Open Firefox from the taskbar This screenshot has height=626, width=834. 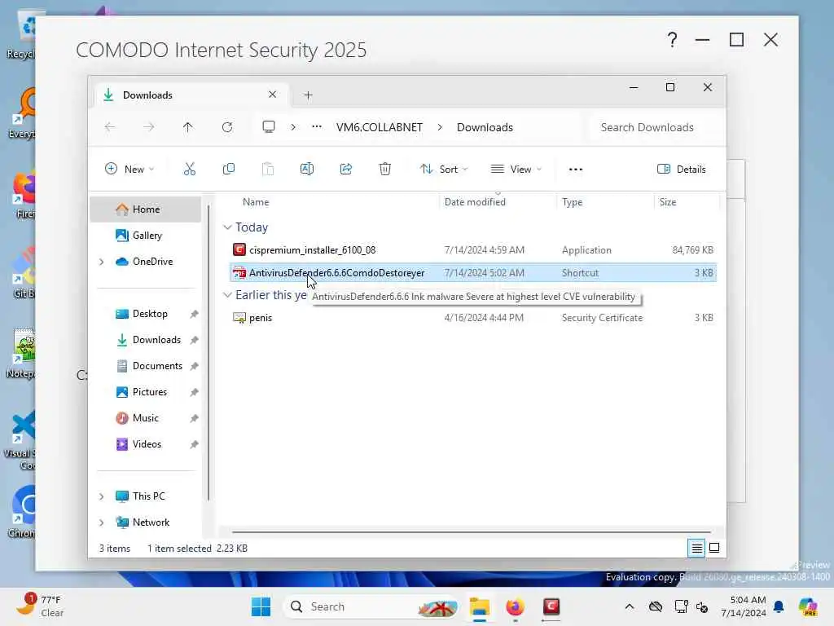point(515,606)
